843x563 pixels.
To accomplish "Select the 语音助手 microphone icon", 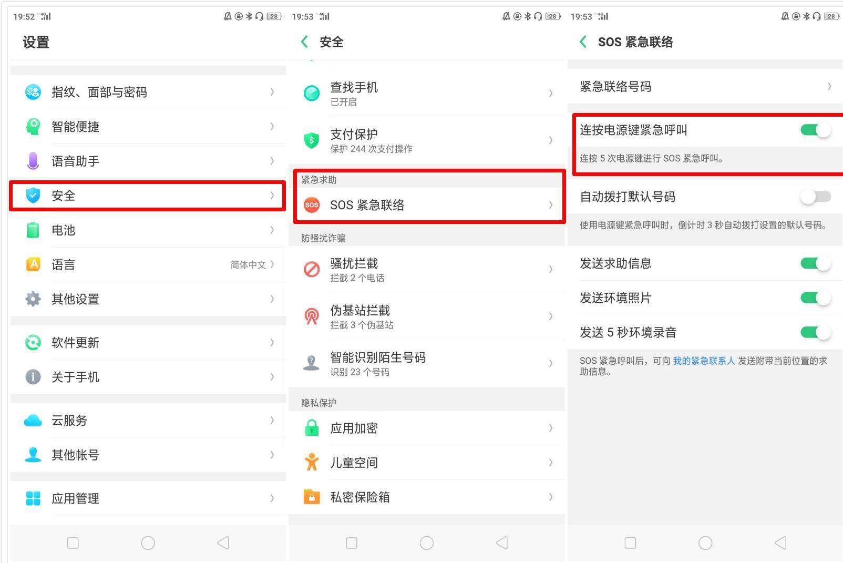I will point(33,161).
